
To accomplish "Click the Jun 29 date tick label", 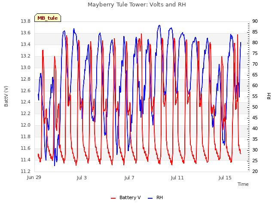I will point(34,177).
